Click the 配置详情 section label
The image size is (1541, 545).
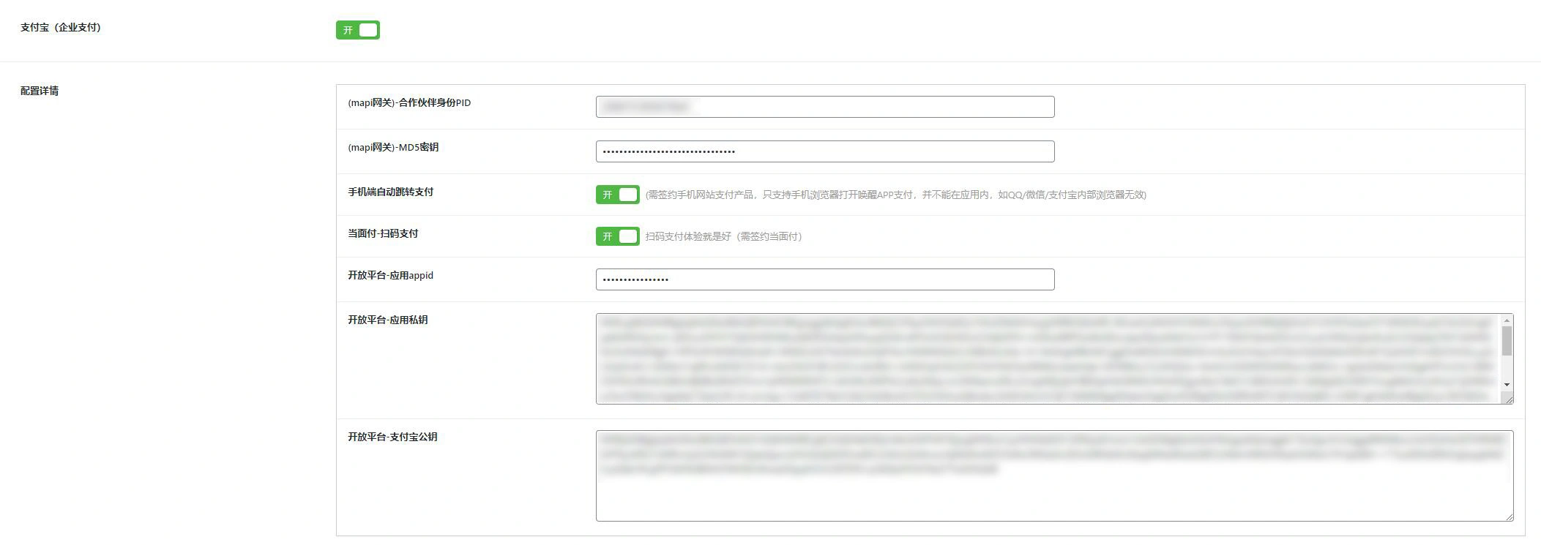click(x=40, y=91)
